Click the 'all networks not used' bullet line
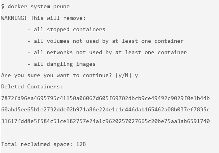 (x=107, y=53)
